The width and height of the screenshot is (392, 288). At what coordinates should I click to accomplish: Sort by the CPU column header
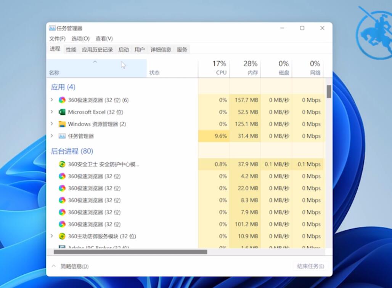point(214,68)
